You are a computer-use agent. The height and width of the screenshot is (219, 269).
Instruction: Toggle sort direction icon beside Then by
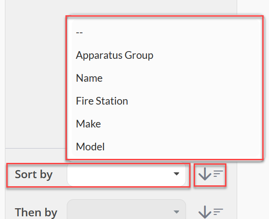[x=210, y=212]
